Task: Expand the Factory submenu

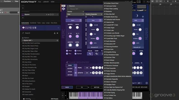Action: [x=76, y=12]
